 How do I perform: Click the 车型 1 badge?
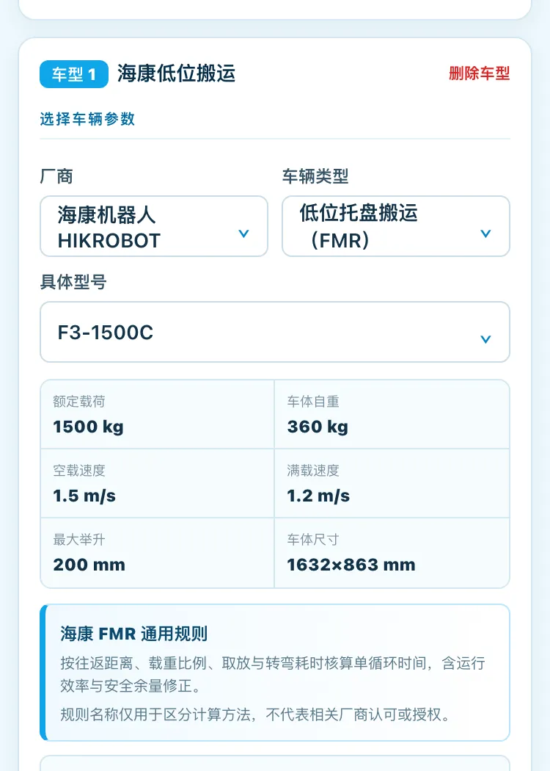(74, 74)
